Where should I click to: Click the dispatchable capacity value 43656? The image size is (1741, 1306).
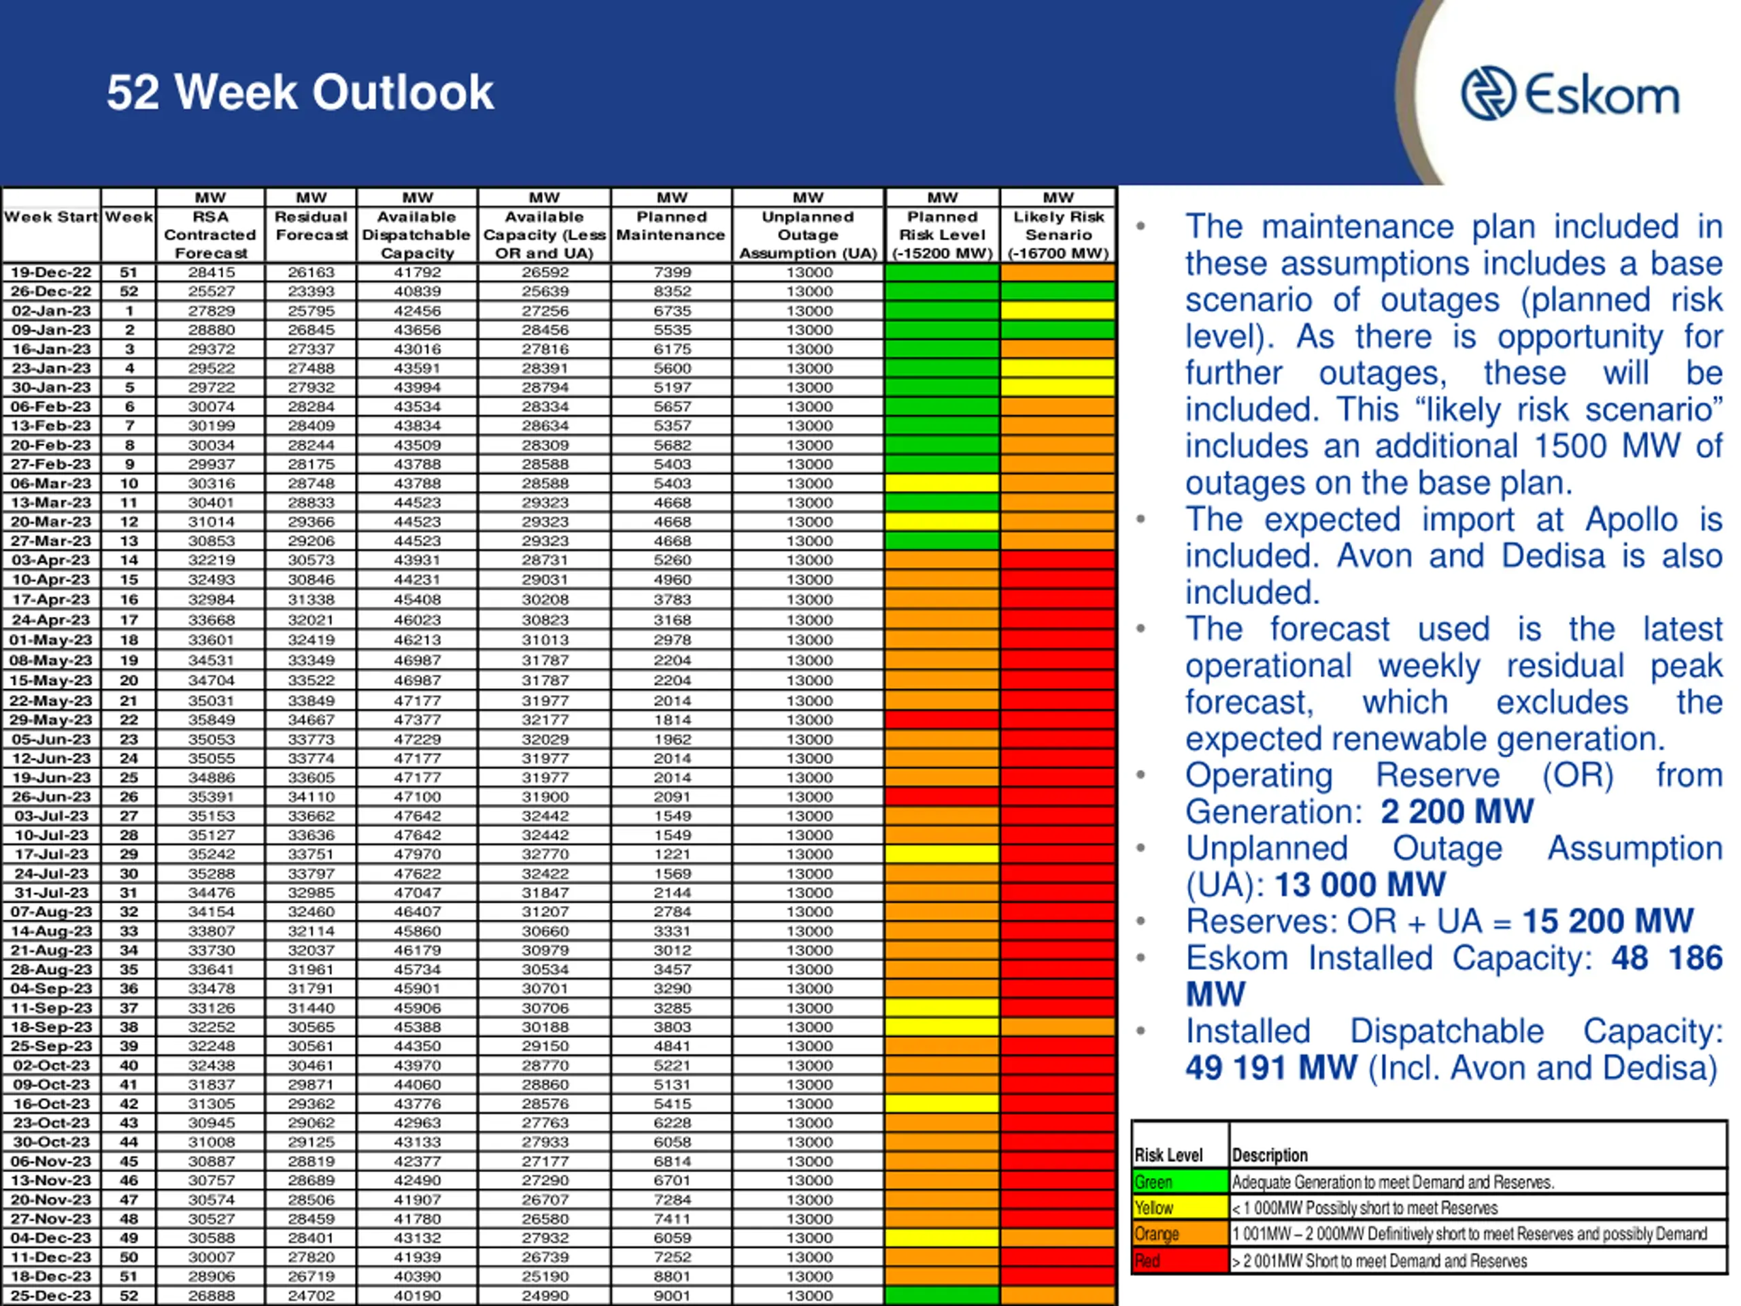pos(417,330)
